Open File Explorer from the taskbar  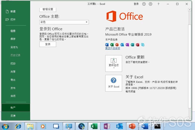point(30,126)
